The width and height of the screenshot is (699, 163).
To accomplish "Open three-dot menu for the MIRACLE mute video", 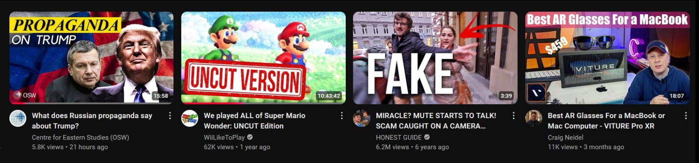I will (x=514, y=116).
